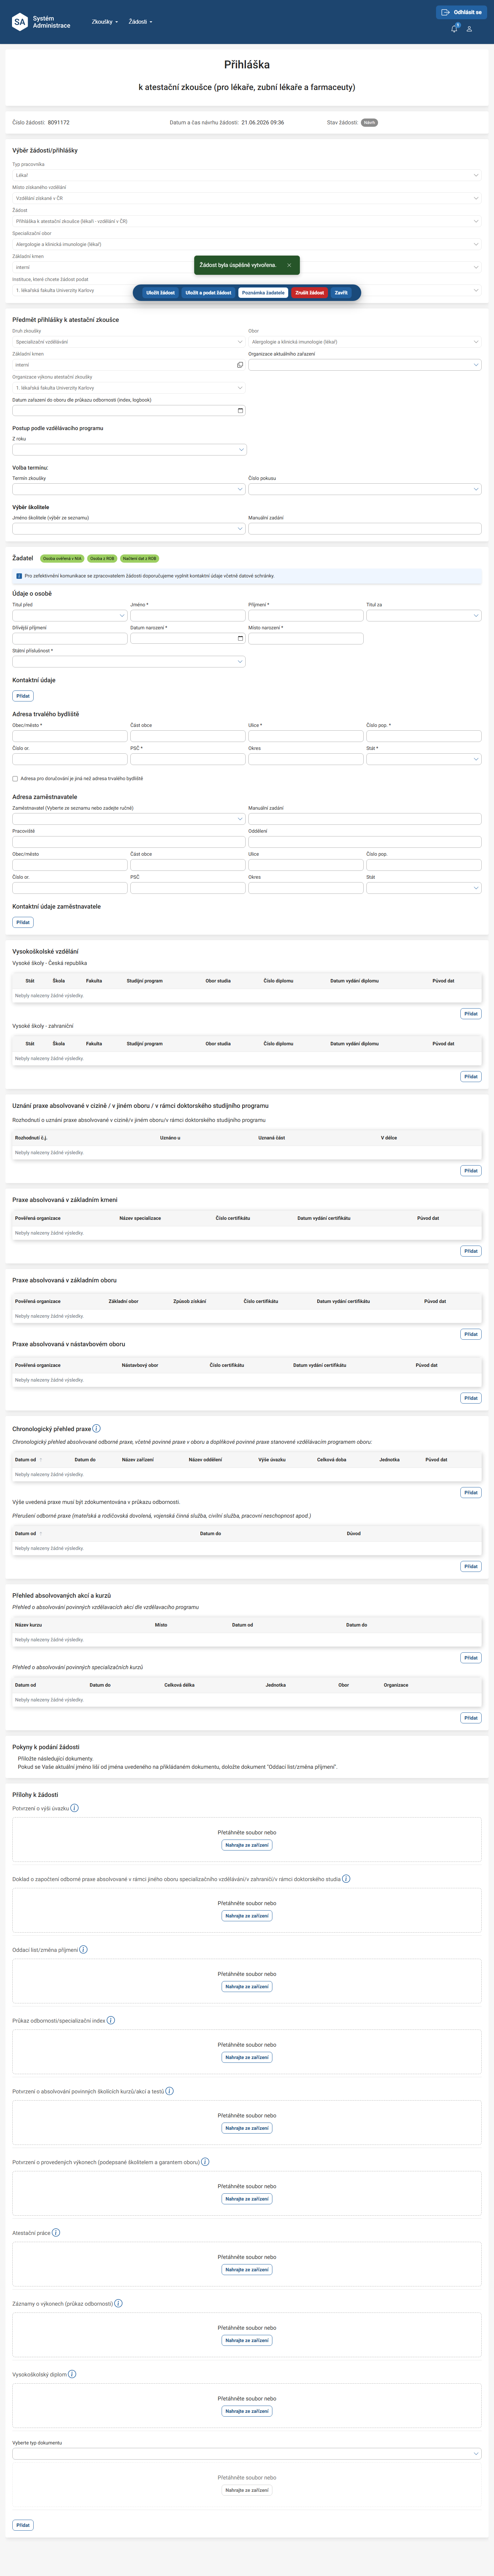Click Uložit a podat žádost
The width and height of the screenshot is (494, 2576).
(x=209, y=293)
